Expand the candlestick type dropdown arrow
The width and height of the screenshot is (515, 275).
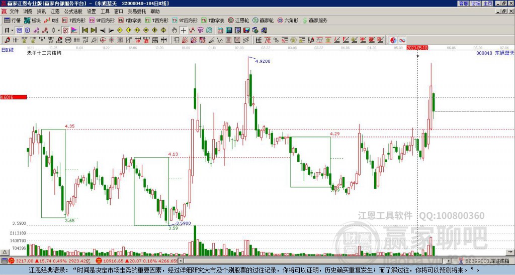(x=59, y=31)
